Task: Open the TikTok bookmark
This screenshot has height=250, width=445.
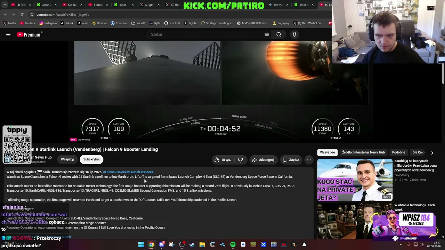Action: pos(67,23)
